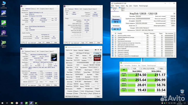Select the Disk 1 drive tab in CrystalDiskInfo
Screen dimensions: 188x105
123,9
